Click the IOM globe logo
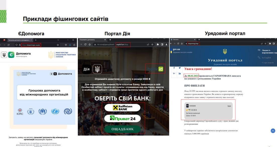 68,112
